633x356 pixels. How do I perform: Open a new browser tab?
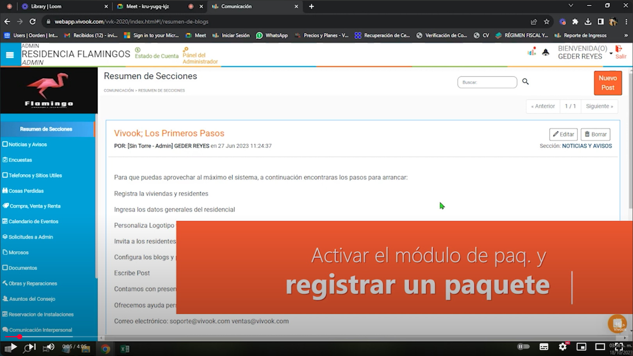pos(311,6)
